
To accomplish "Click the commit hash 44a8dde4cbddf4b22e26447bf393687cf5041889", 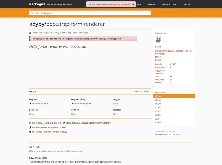I will pos(88,123).
